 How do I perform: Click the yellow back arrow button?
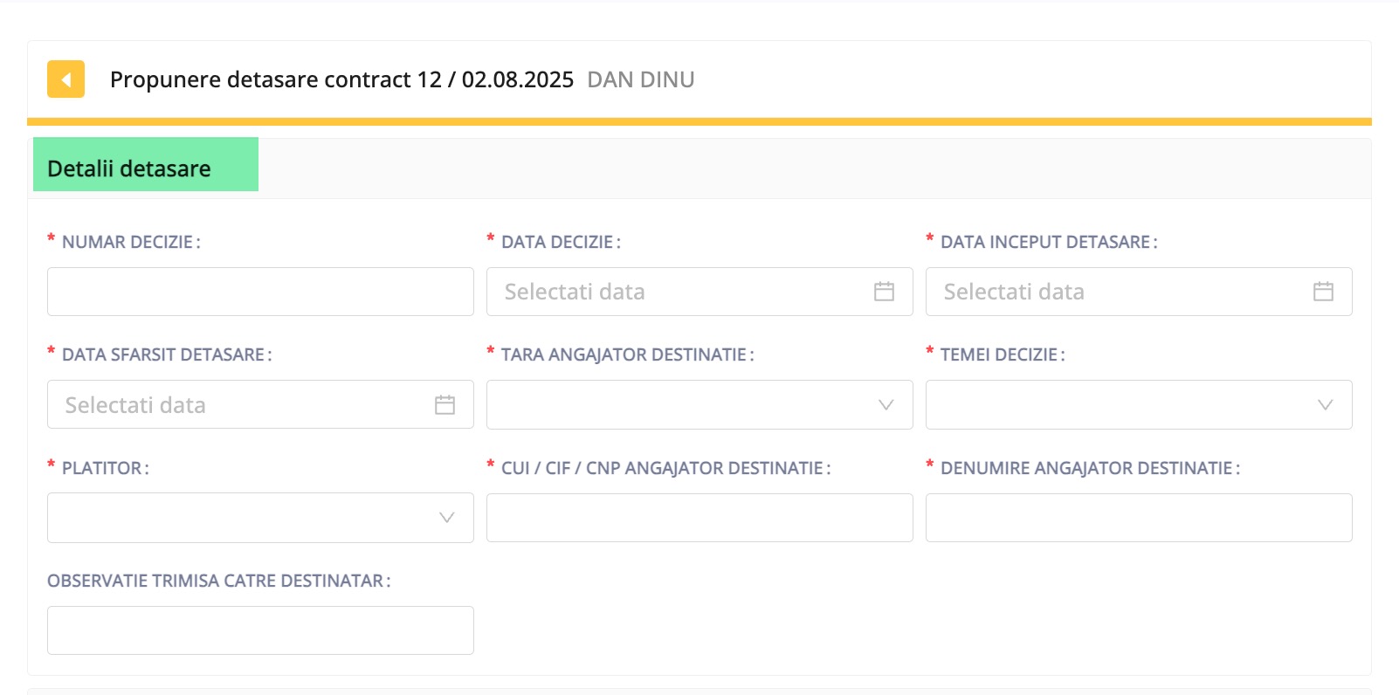coord(65,79)
